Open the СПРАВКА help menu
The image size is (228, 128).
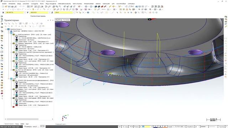pyautogui.click(x=131, y=4)
